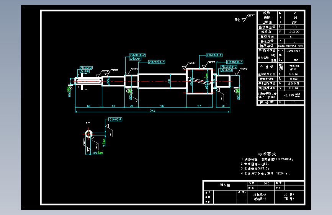Pick the 0.02 A symmetry tolerance frame

(x=115, y=119)
